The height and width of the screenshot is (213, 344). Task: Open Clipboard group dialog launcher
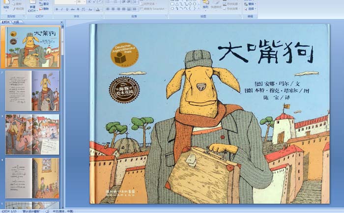24,16
